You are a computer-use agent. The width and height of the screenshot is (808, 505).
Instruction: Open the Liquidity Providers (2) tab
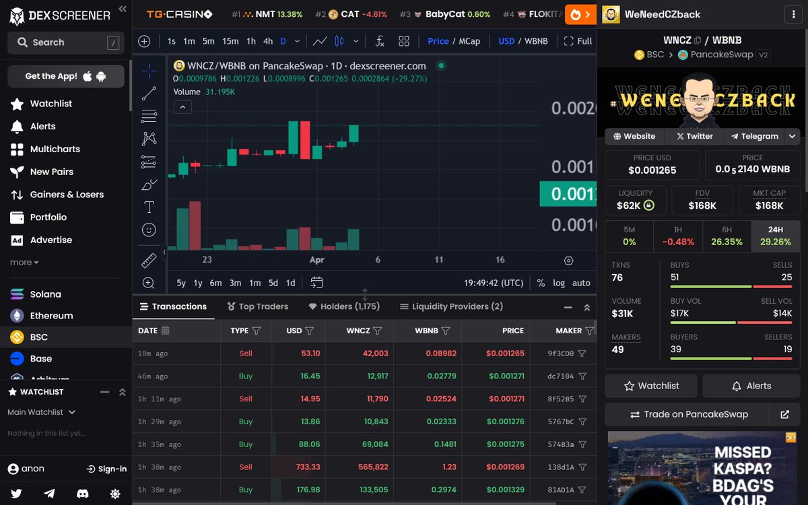click(451, 306)
